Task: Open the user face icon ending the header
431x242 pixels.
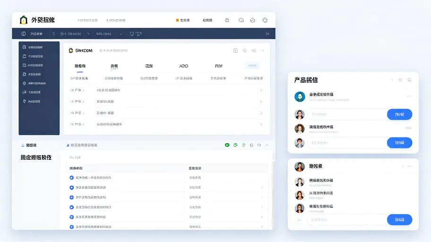Action: (265, 20)
